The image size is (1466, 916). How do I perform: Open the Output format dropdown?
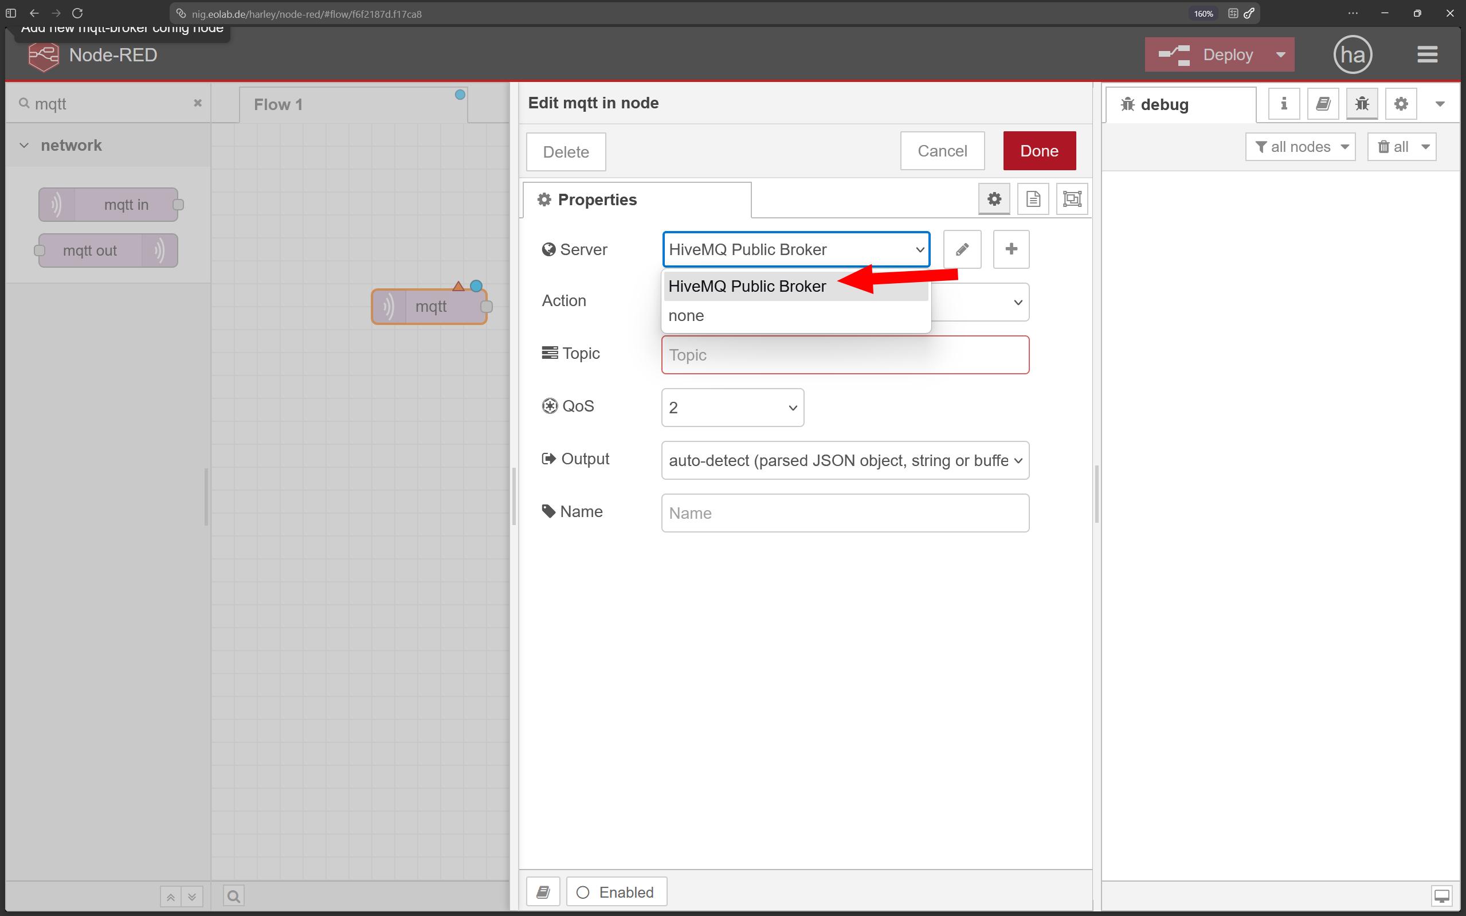click(845, 460)
